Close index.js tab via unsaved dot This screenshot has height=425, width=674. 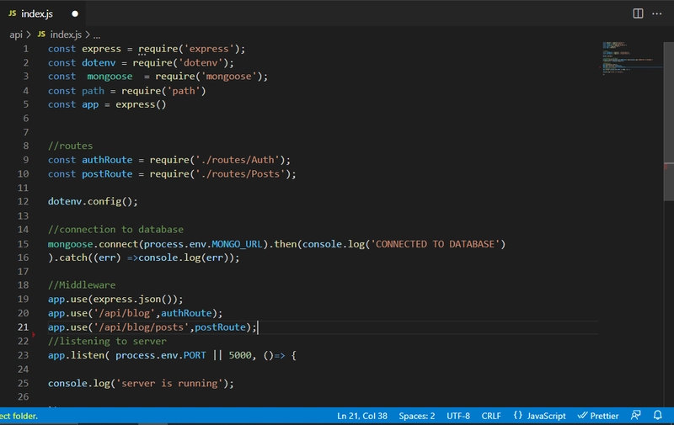(75, 13)
